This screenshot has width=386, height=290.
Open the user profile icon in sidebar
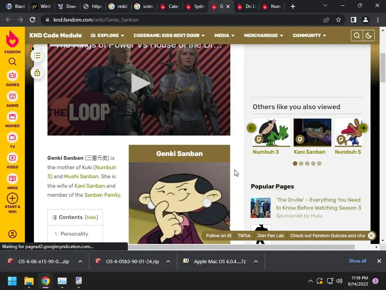pos(12,234)
